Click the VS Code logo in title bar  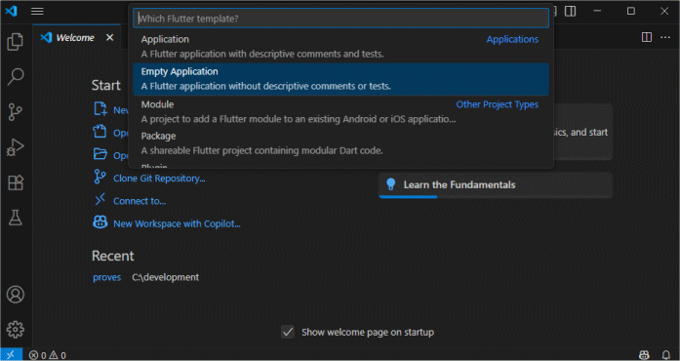[12, 11]
